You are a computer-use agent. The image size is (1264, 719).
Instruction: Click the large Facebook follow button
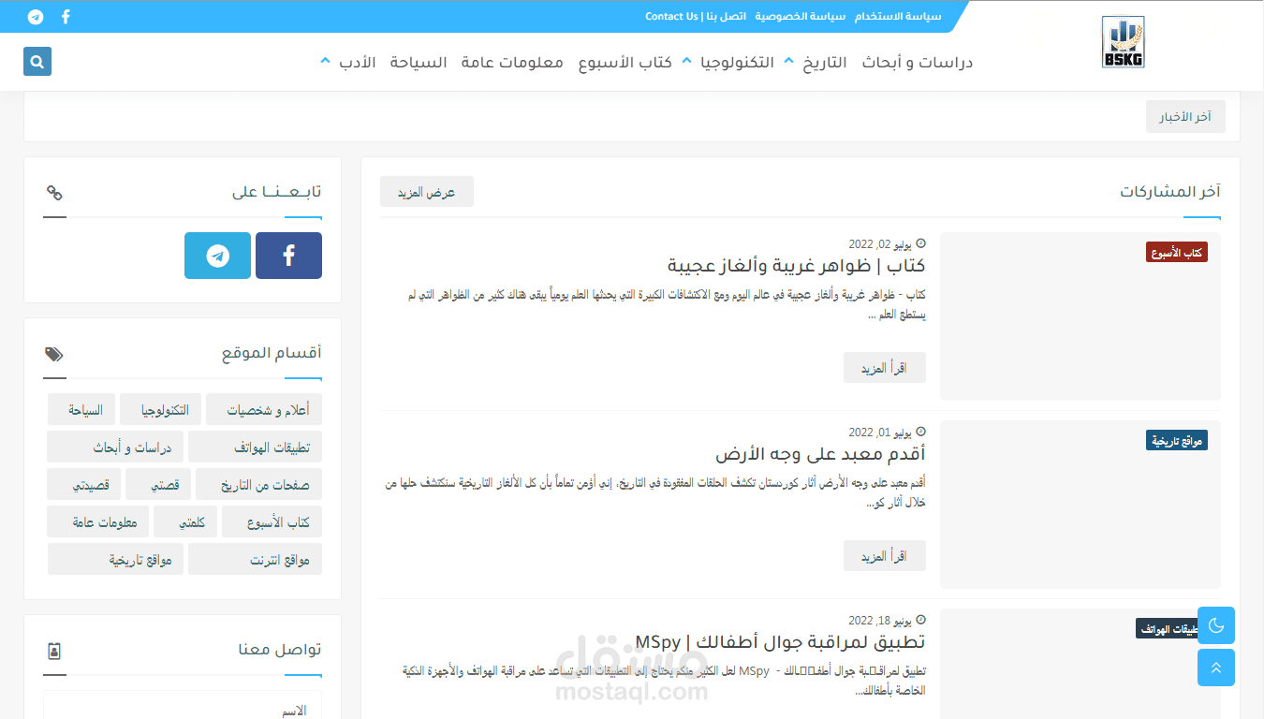[288, 256]
